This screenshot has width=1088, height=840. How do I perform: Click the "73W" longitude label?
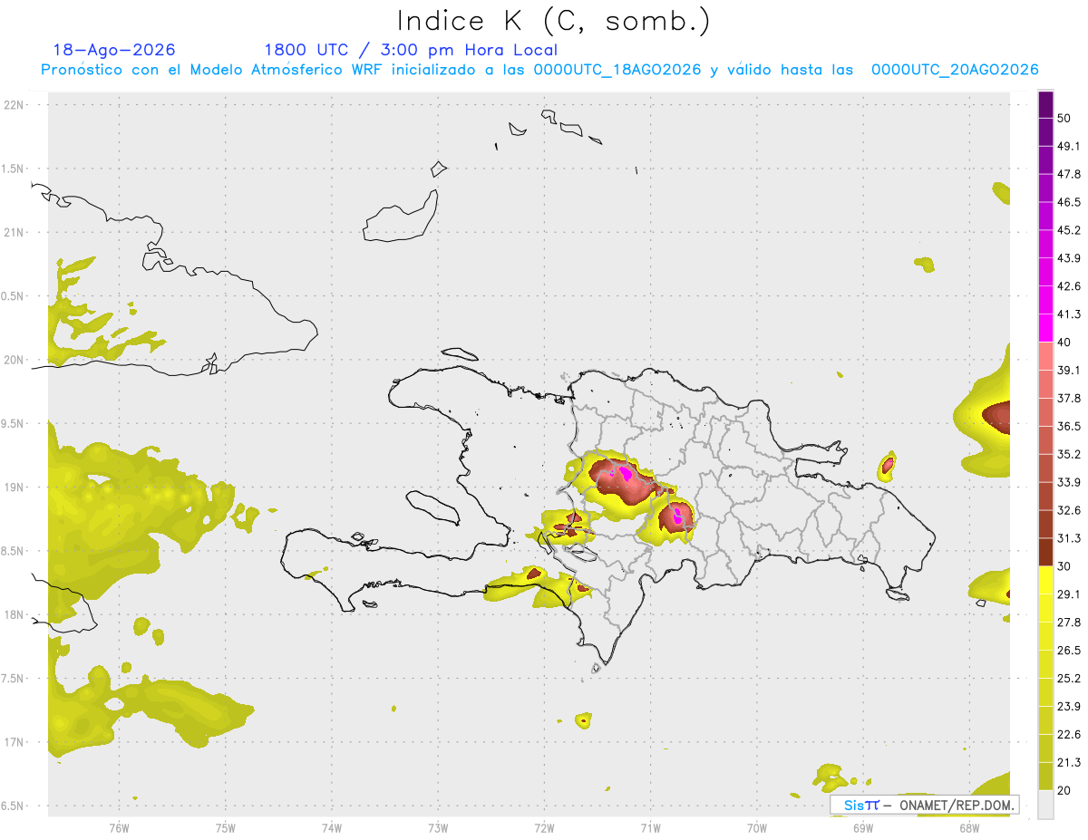[438, 827]
